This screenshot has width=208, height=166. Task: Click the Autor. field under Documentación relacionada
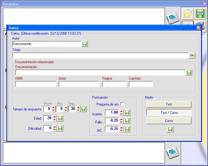(79, 84)
